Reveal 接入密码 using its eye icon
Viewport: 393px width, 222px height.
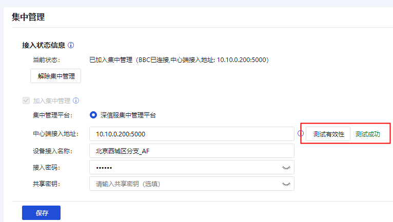click(286, 168)
